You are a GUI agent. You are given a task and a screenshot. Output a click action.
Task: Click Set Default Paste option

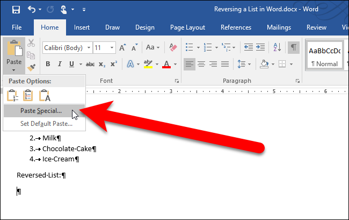tap(46, 124)
